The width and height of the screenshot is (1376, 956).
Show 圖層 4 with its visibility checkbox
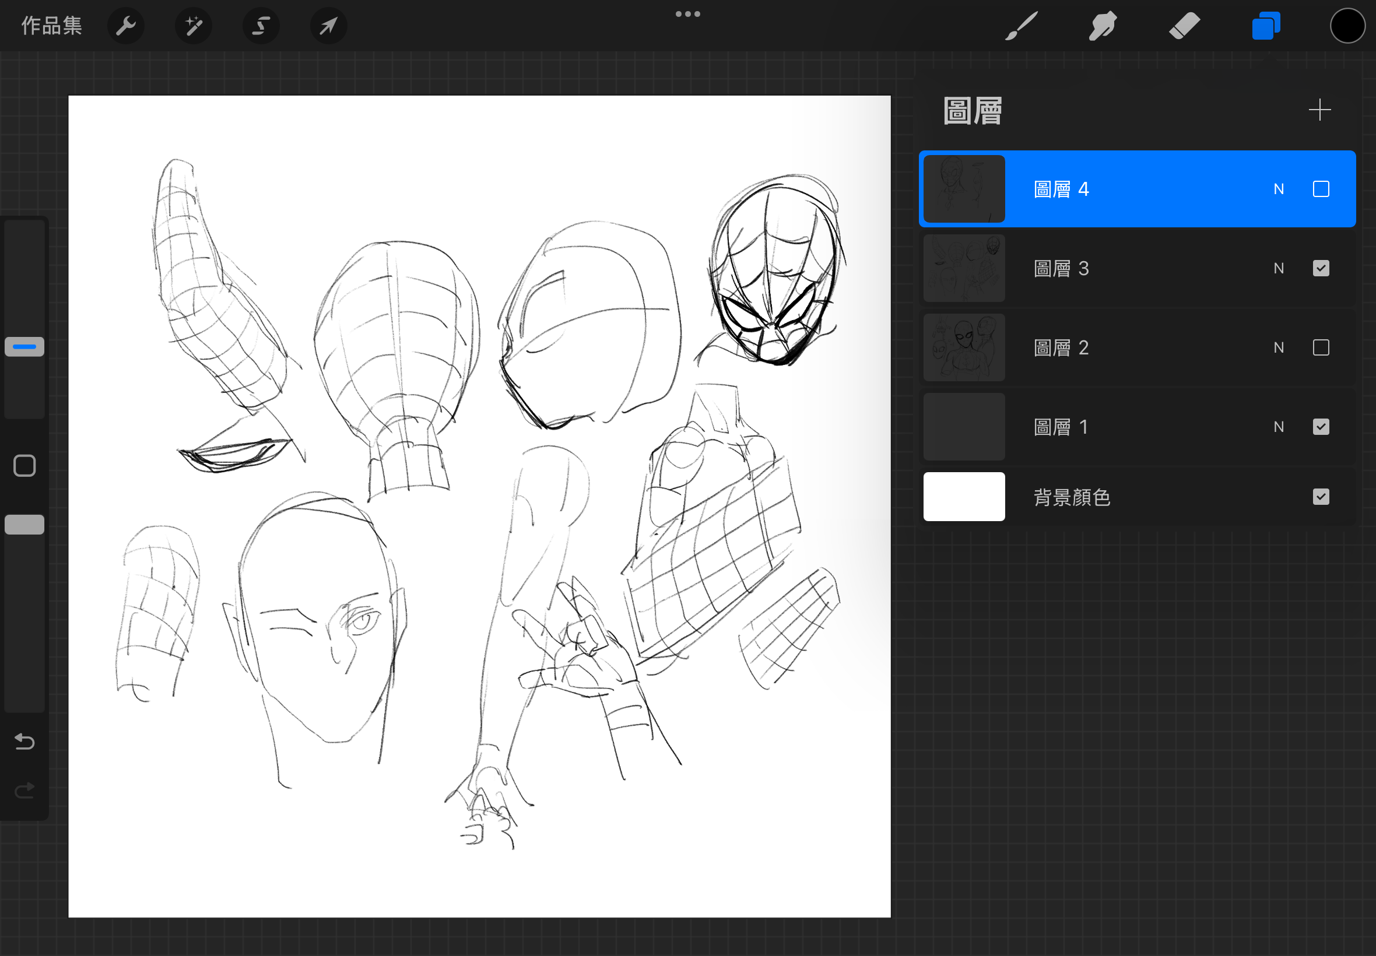pos(1321,189)
